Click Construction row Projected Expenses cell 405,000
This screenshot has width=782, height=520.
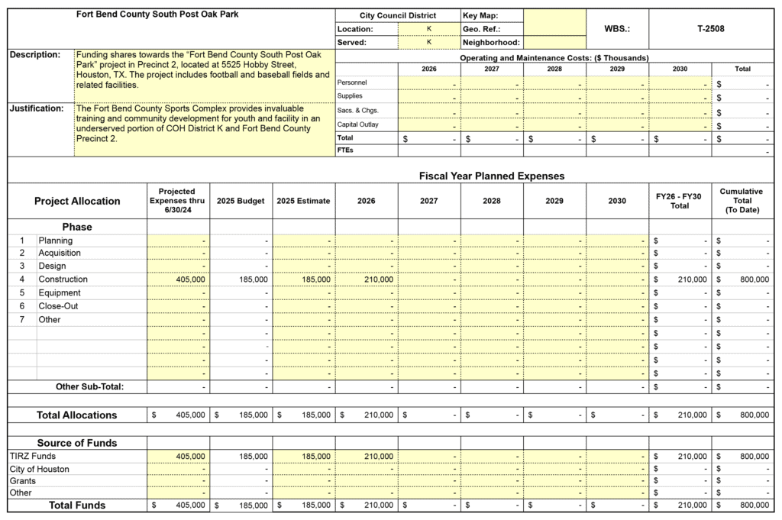(179, 279)
